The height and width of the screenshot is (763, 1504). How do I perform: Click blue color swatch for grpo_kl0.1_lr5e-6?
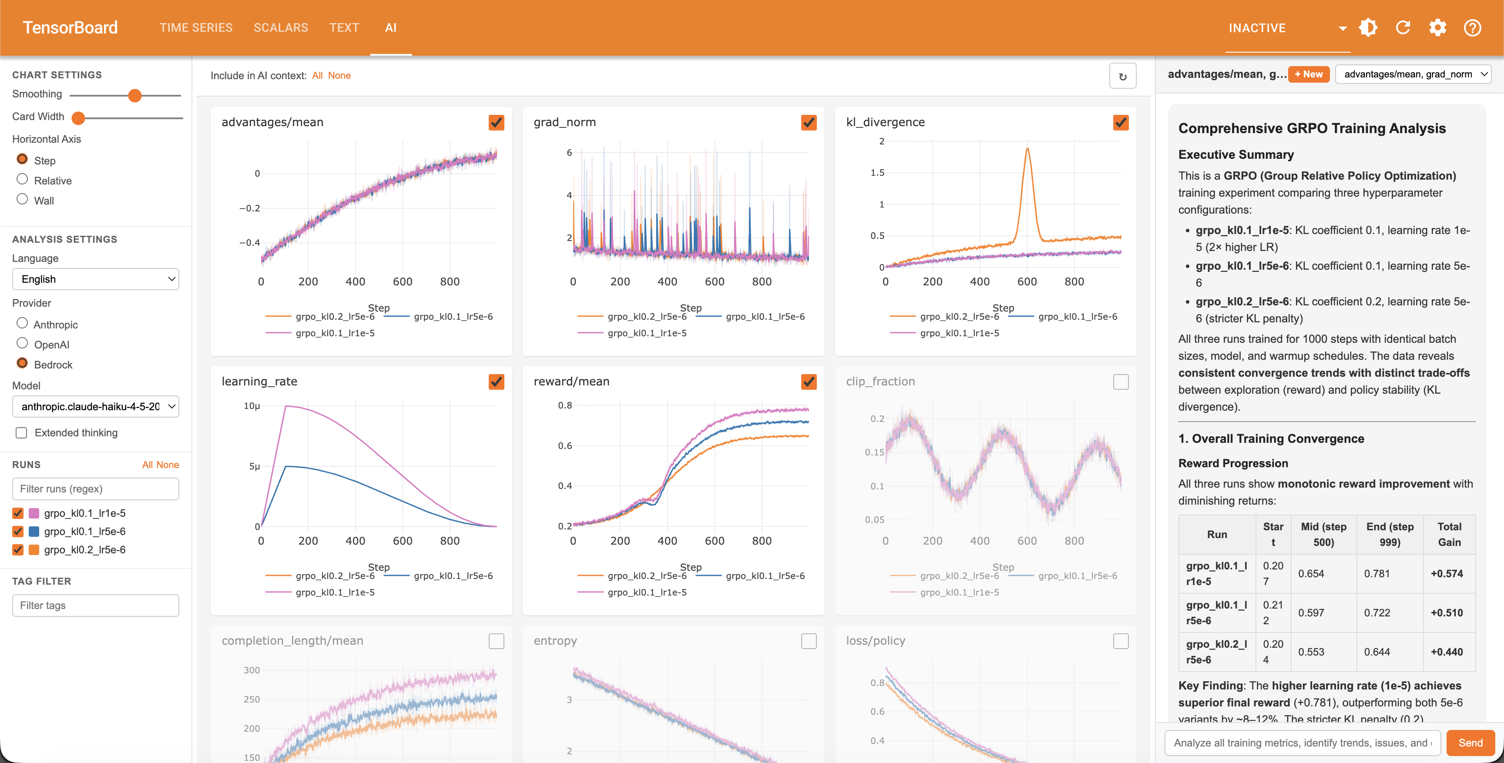pos(34,531)
